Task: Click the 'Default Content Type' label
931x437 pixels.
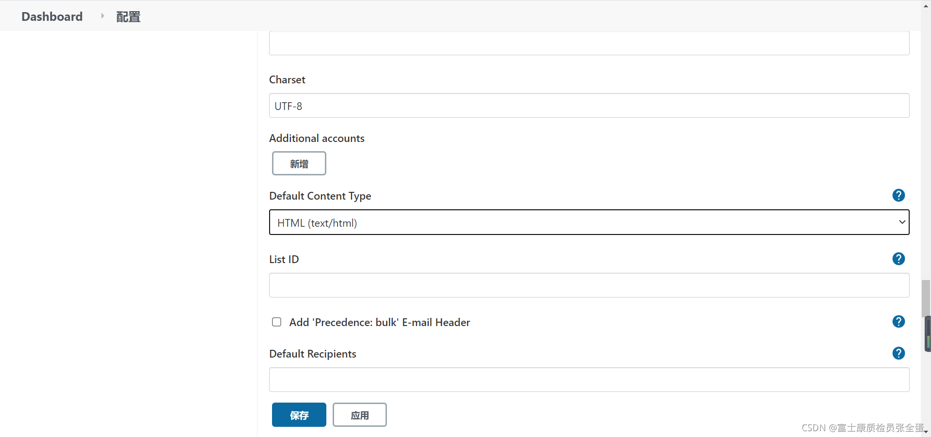Action: click(320, 196)
